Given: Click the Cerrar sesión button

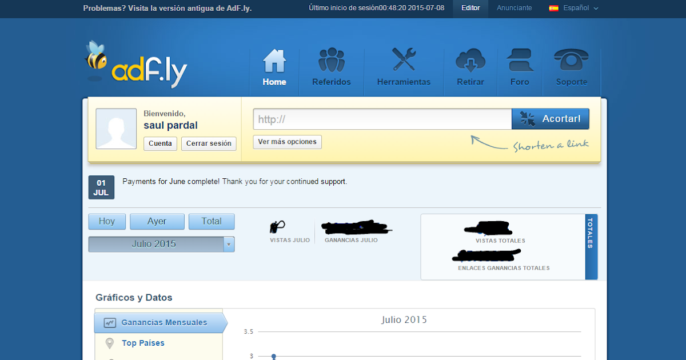Looking at the screenshot, I should pos(209,143).
